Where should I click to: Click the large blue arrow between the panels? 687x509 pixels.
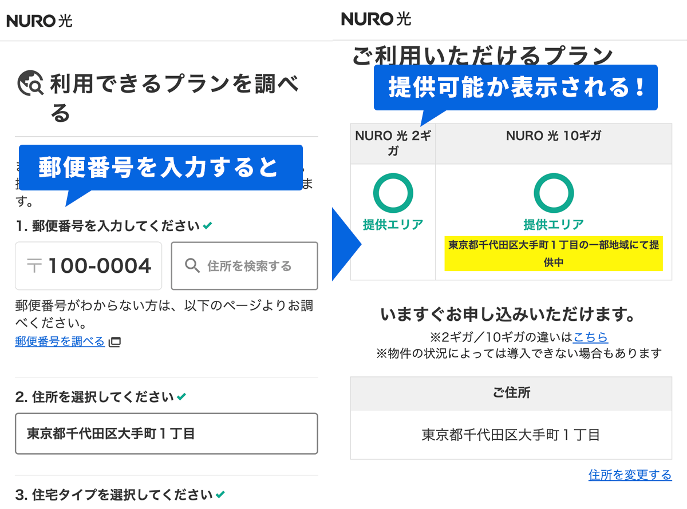[x=346, y=244]
